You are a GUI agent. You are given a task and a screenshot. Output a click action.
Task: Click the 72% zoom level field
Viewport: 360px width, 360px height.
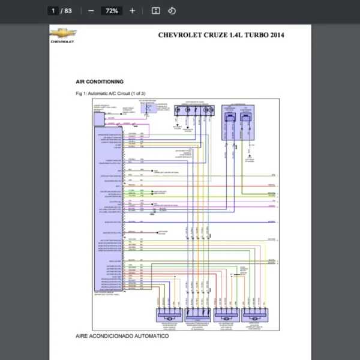click(x=112, y=11)
